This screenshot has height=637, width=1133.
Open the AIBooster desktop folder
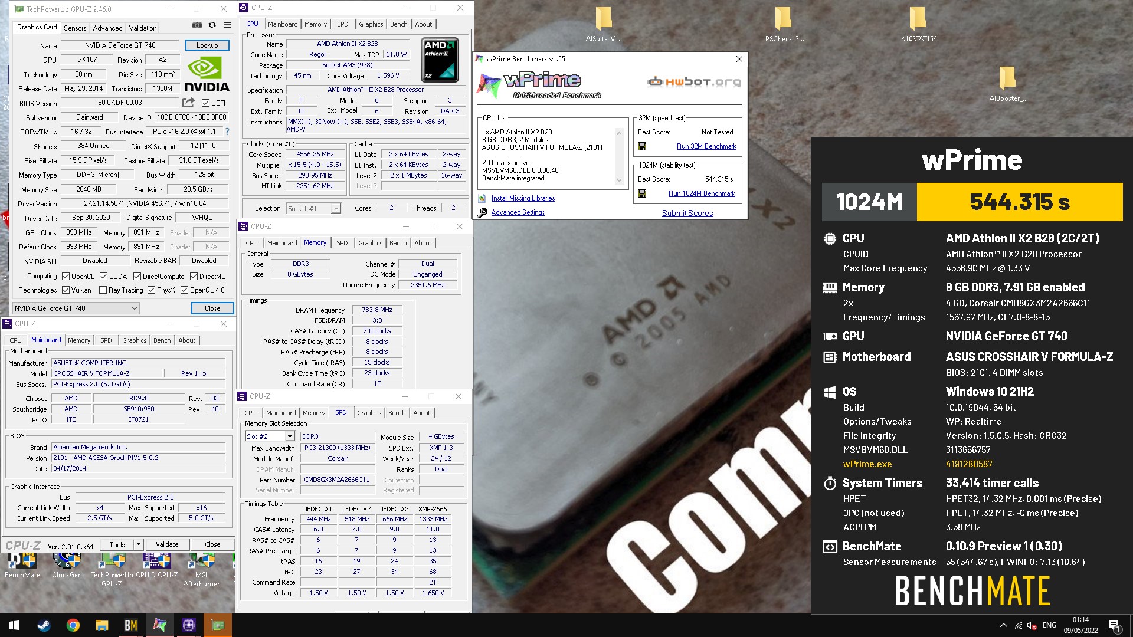tap(1008, 84)
